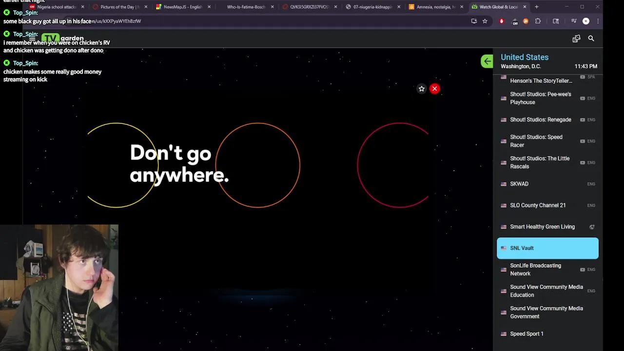Click the random channel dice icon

coord(576,39)
